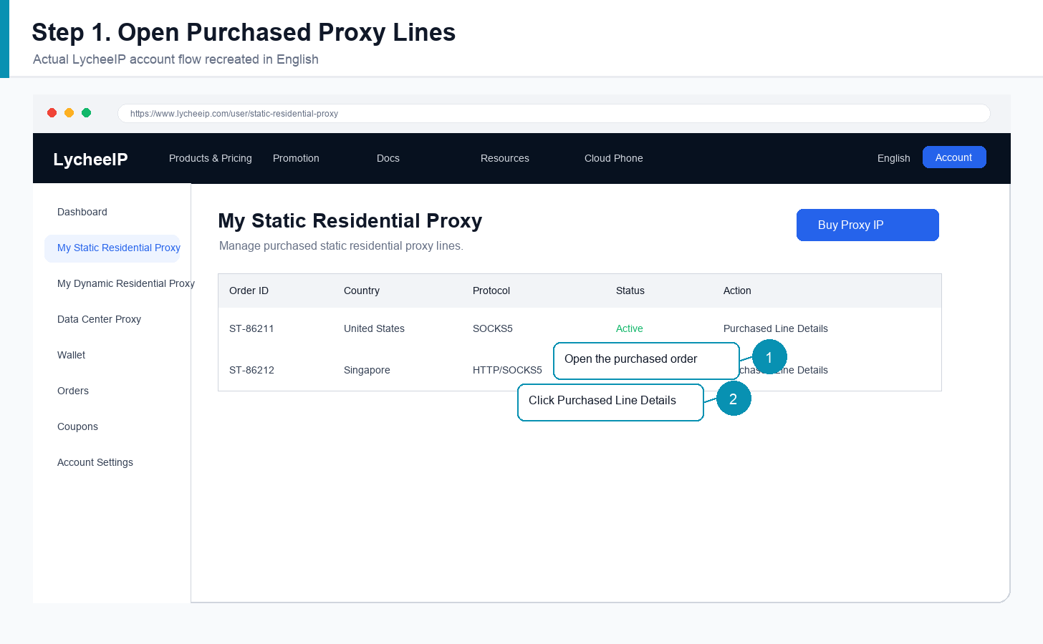
Task: Click the blue Account button
Action: [954, 157]
